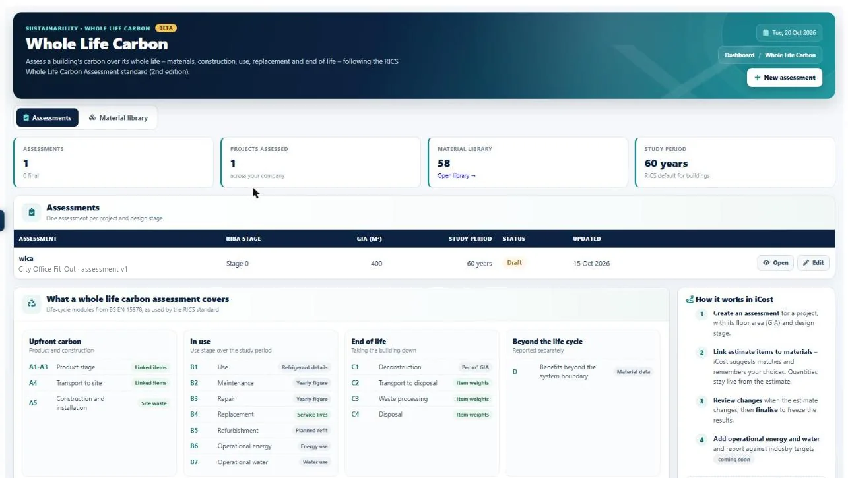Create a New assessment
The width and height of the screenshot is (848, 478).
[785, 78]
